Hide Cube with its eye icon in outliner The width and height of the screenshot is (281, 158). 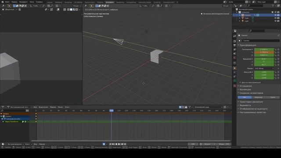tap(275, 18)
